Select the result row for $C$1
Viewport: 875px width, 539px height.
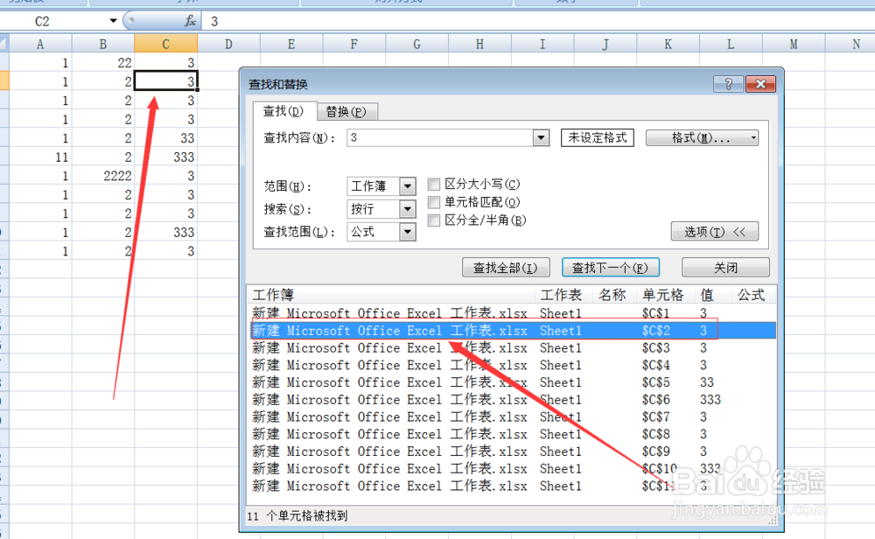[x=512, y=313]
